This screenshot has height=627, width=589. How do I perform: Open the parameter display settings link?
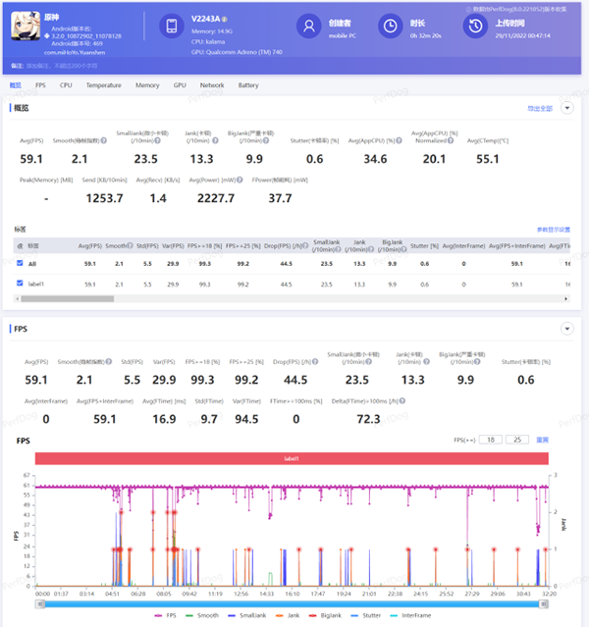pos(553,230)
